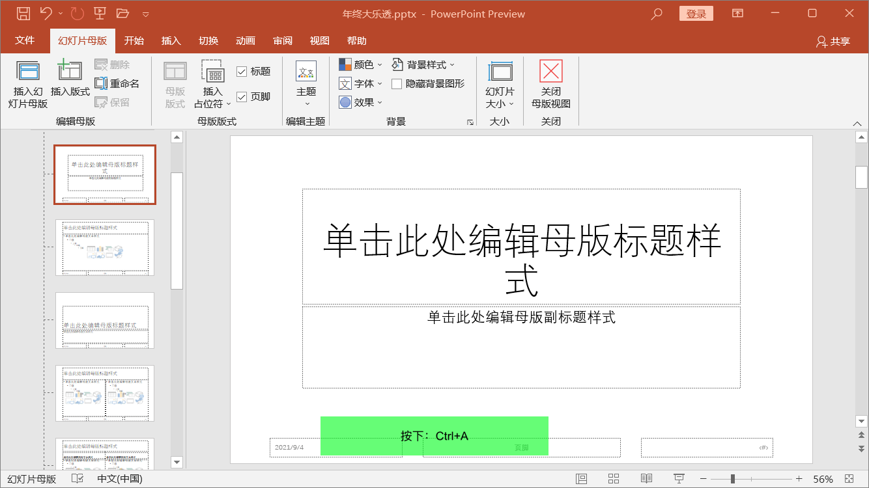Screen dimensions: 869x488
Task: Click the master subtitle placeholder text
Action: tap(521, 317)
